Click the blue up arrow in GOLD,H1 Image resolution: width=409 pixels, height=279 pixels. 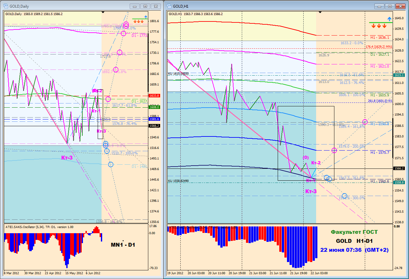[x=389, y=19]
